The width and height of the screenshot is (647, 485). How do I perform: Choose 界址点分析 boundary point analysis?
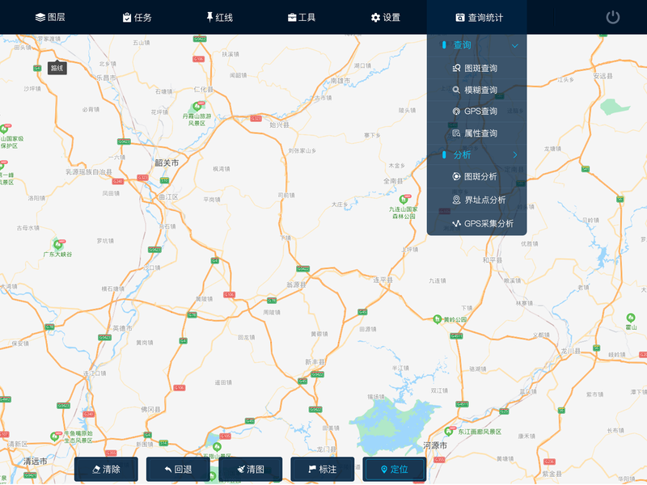point(477,200)
